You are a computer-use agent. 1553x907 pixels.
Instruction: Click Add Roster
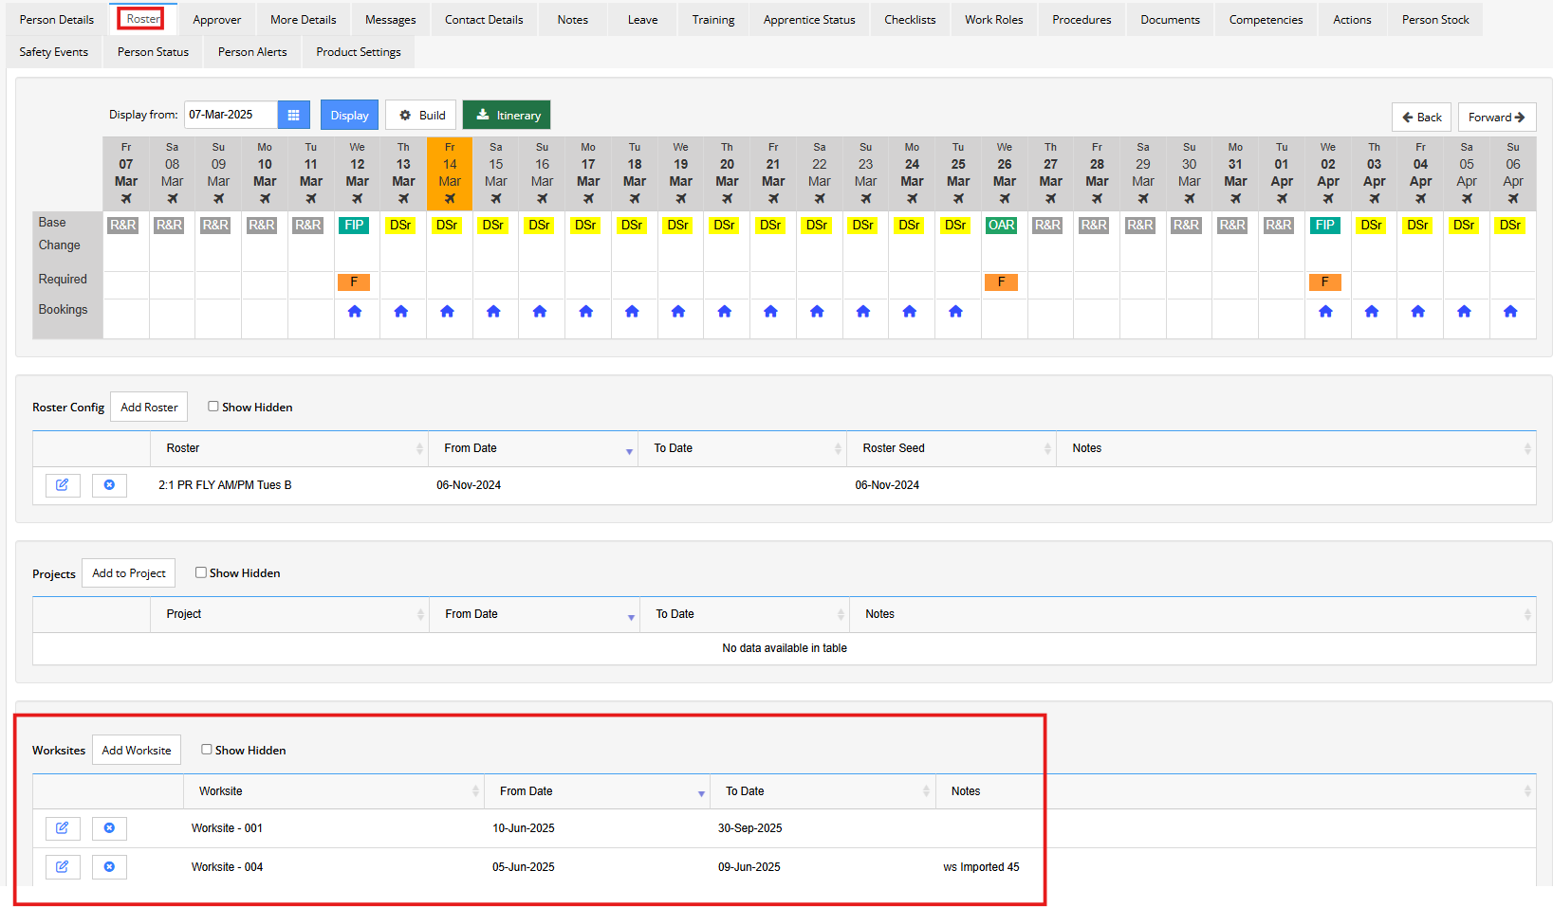[149, 407]
